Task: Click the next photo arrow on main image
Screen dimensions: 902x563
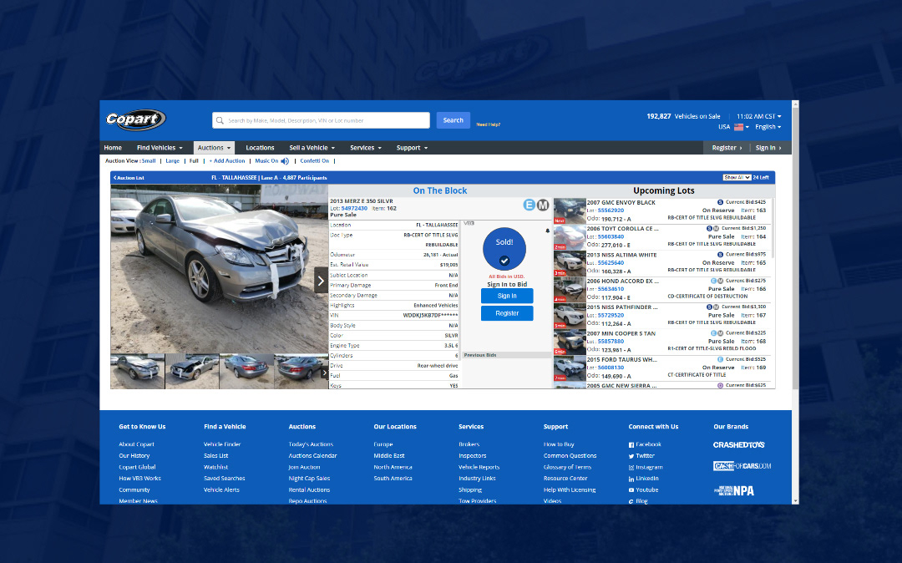Action: click(x=321, y=281)
